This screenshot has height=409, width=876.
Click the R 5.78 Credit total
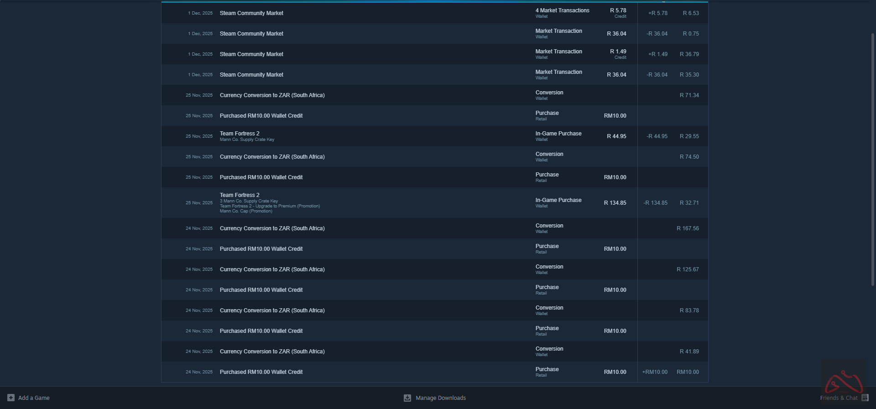(618, 10)
